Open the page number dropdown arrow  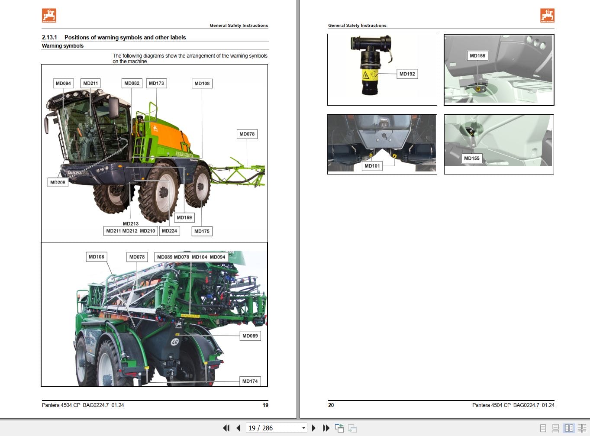pos(303,428)
